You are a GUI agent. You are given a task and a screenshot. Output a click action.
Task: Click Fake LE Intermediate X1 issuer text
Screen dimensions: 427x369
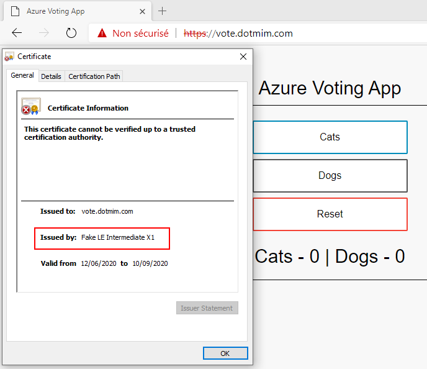pyautogui.click(x=118, y=237)
